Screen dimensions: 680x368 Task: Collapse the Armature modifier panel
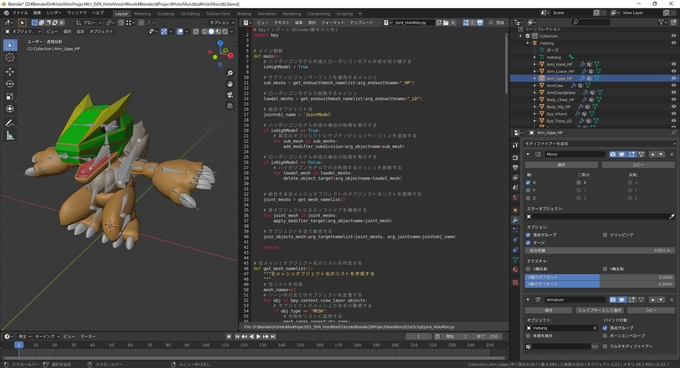(x=528, y=299)
